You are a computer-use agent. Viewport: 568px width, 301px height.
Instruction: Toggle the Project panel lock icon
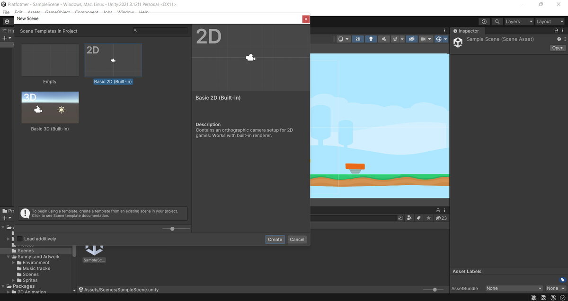point(438,211)
